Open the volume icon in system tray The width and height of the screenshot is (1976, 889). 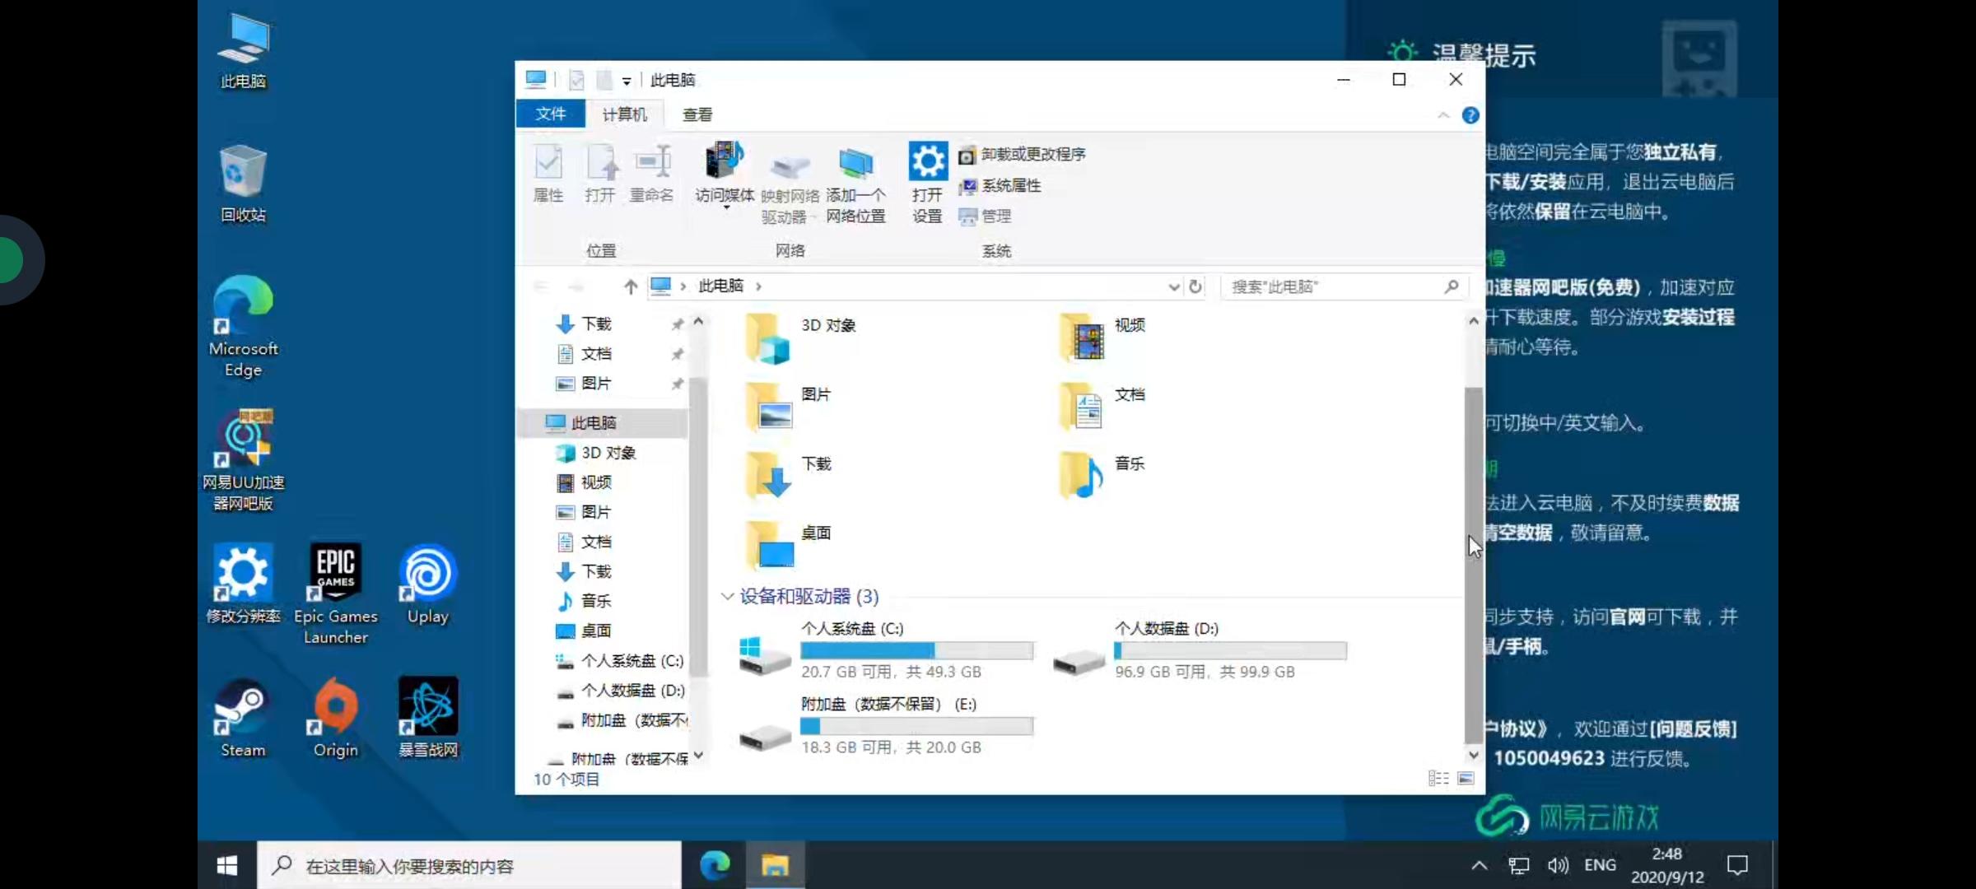coord(1558,865)
